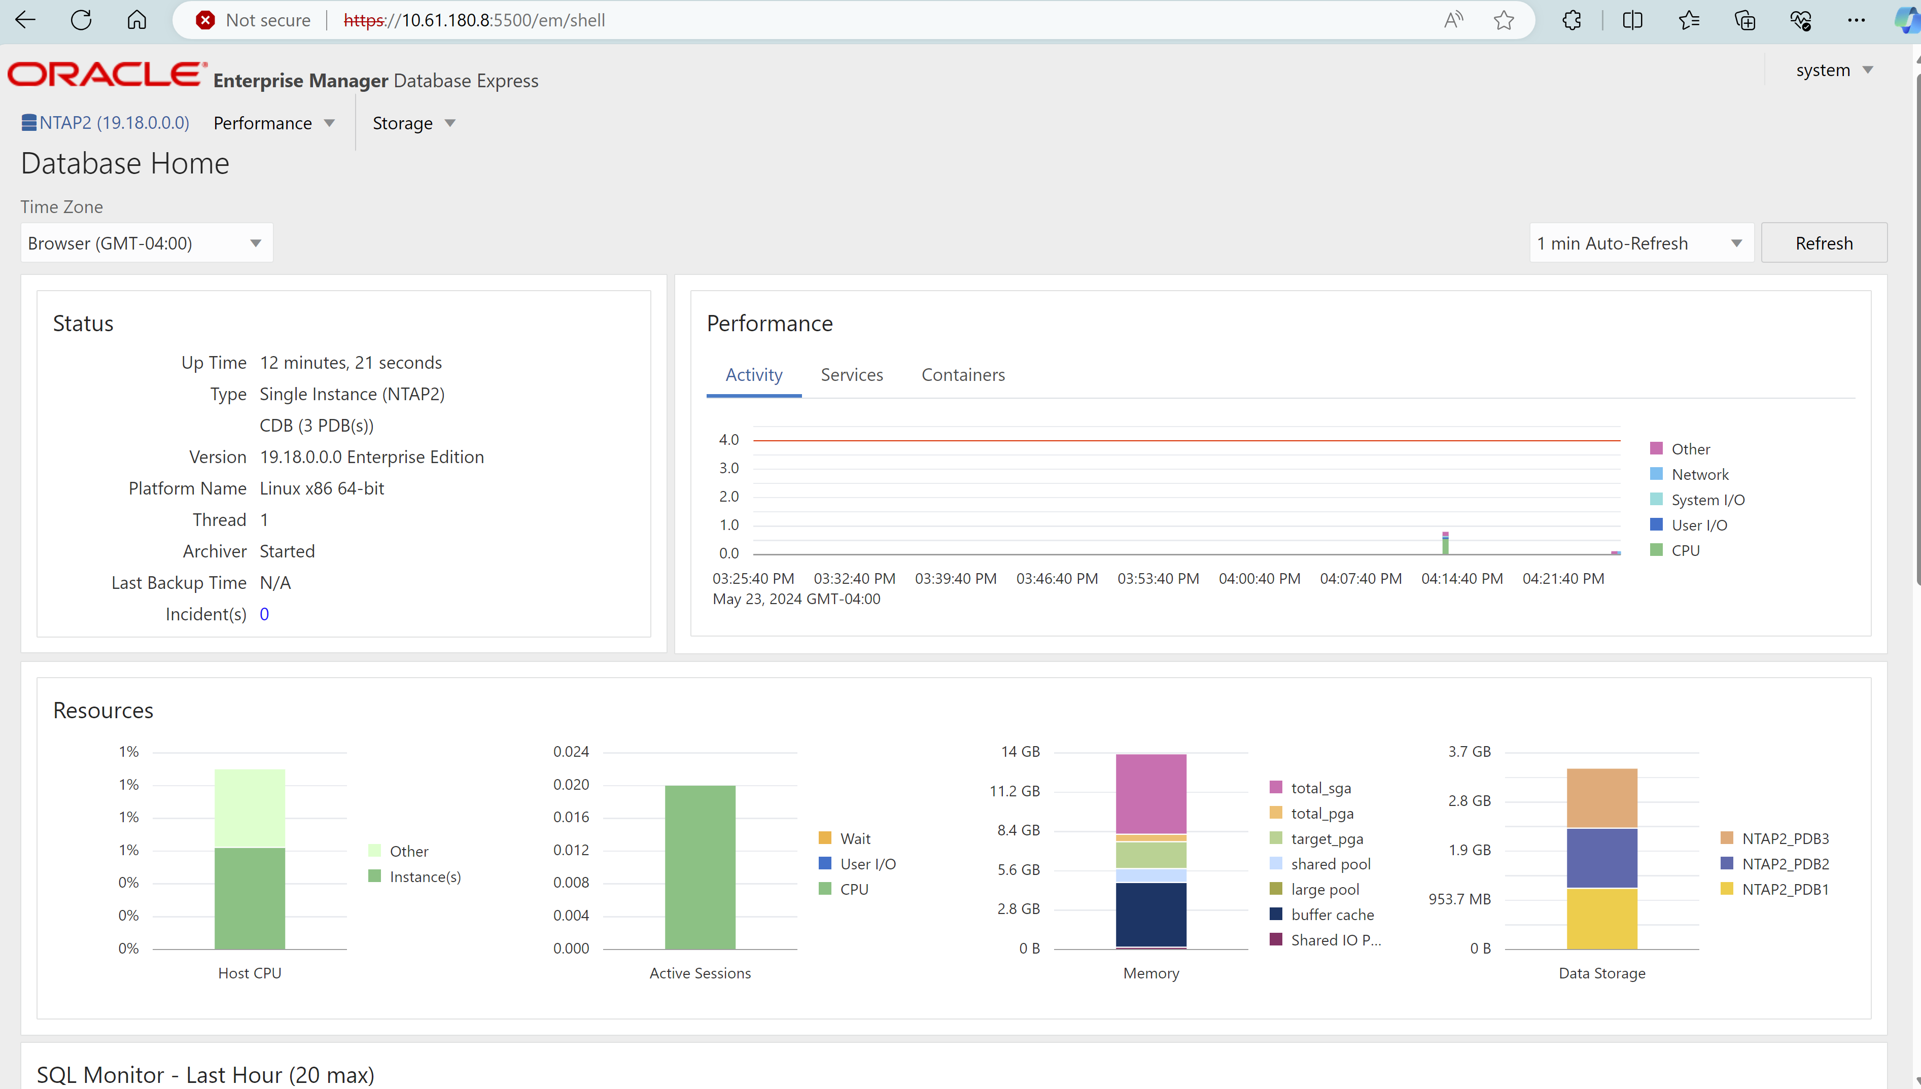Image resolution: width=1921 pixels, height=1089 pixels.
Task: Switch to the Containers performance tab
Action: [x=963, y=373]
